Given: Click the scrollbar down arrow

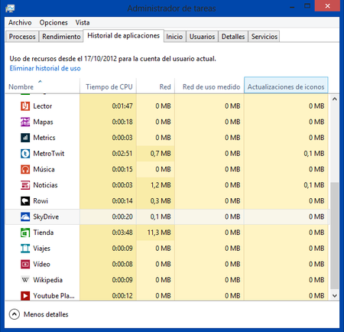Looking at the screenshot, I should point(335,295).
